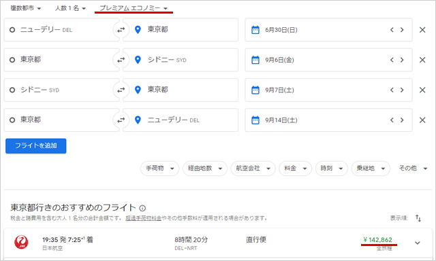Image resolution: width=436 pixels, height=261 pixels.
Task: Click calendar icon for 9月6日(金)
Action: (x=255, y=60)
